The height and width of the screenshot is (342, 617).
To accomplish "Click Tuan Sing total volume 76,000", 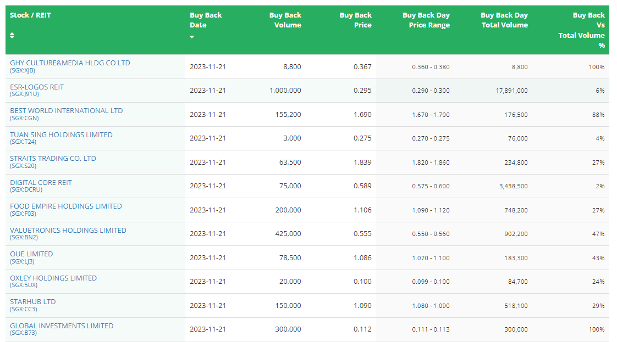I will pyautogui.click(x=518, y=138).
